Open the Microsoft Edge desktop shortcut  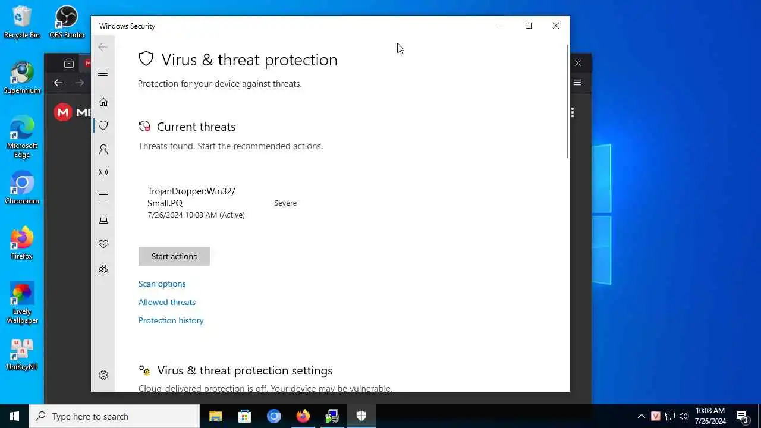coord(22,137)
